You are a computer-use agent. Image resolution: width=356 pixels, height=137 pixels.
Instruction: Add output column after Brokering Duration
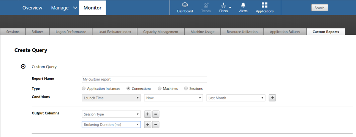[148, 125]
